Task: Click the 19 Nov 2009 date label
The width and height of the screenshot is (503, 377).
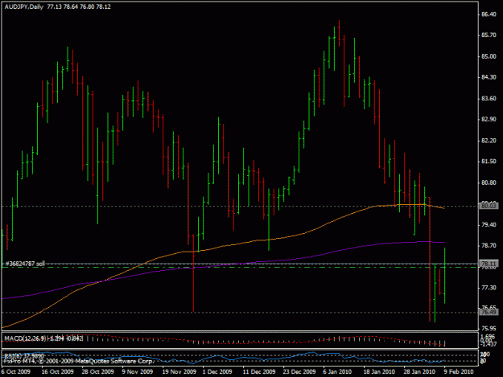Action: [179, 371]
